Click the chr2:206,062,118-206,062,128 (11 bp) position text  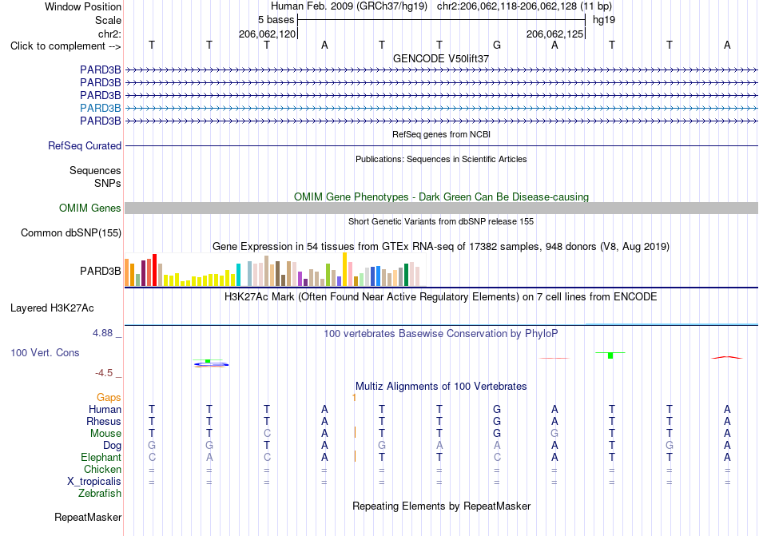524,6
